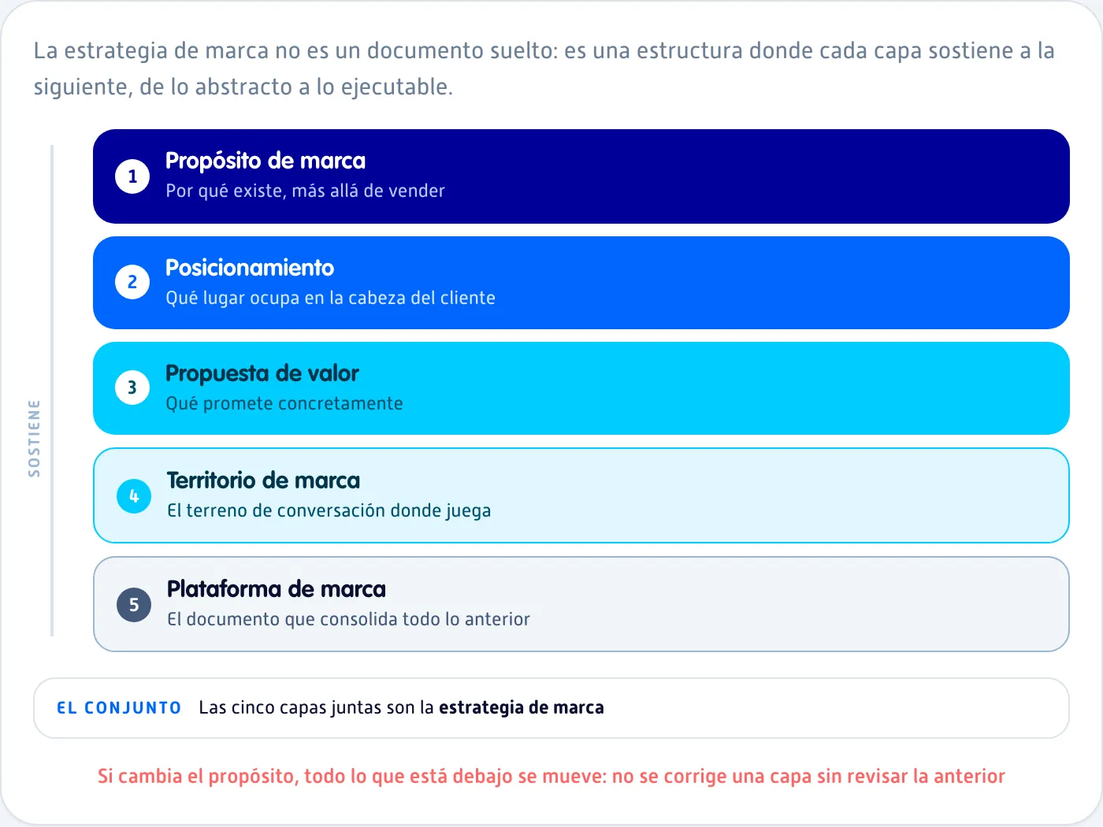This screenshot has height=827, width=1103.
Task: Click the number 3 circle badge
Action: pos(132,388)
